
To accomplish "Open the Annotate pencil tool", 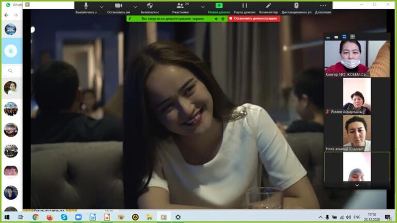I will point(268,6).
